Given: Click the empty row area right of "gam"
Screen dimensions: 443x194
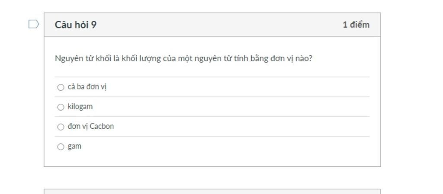Looking at the screenshot, I should click(225, 146).
